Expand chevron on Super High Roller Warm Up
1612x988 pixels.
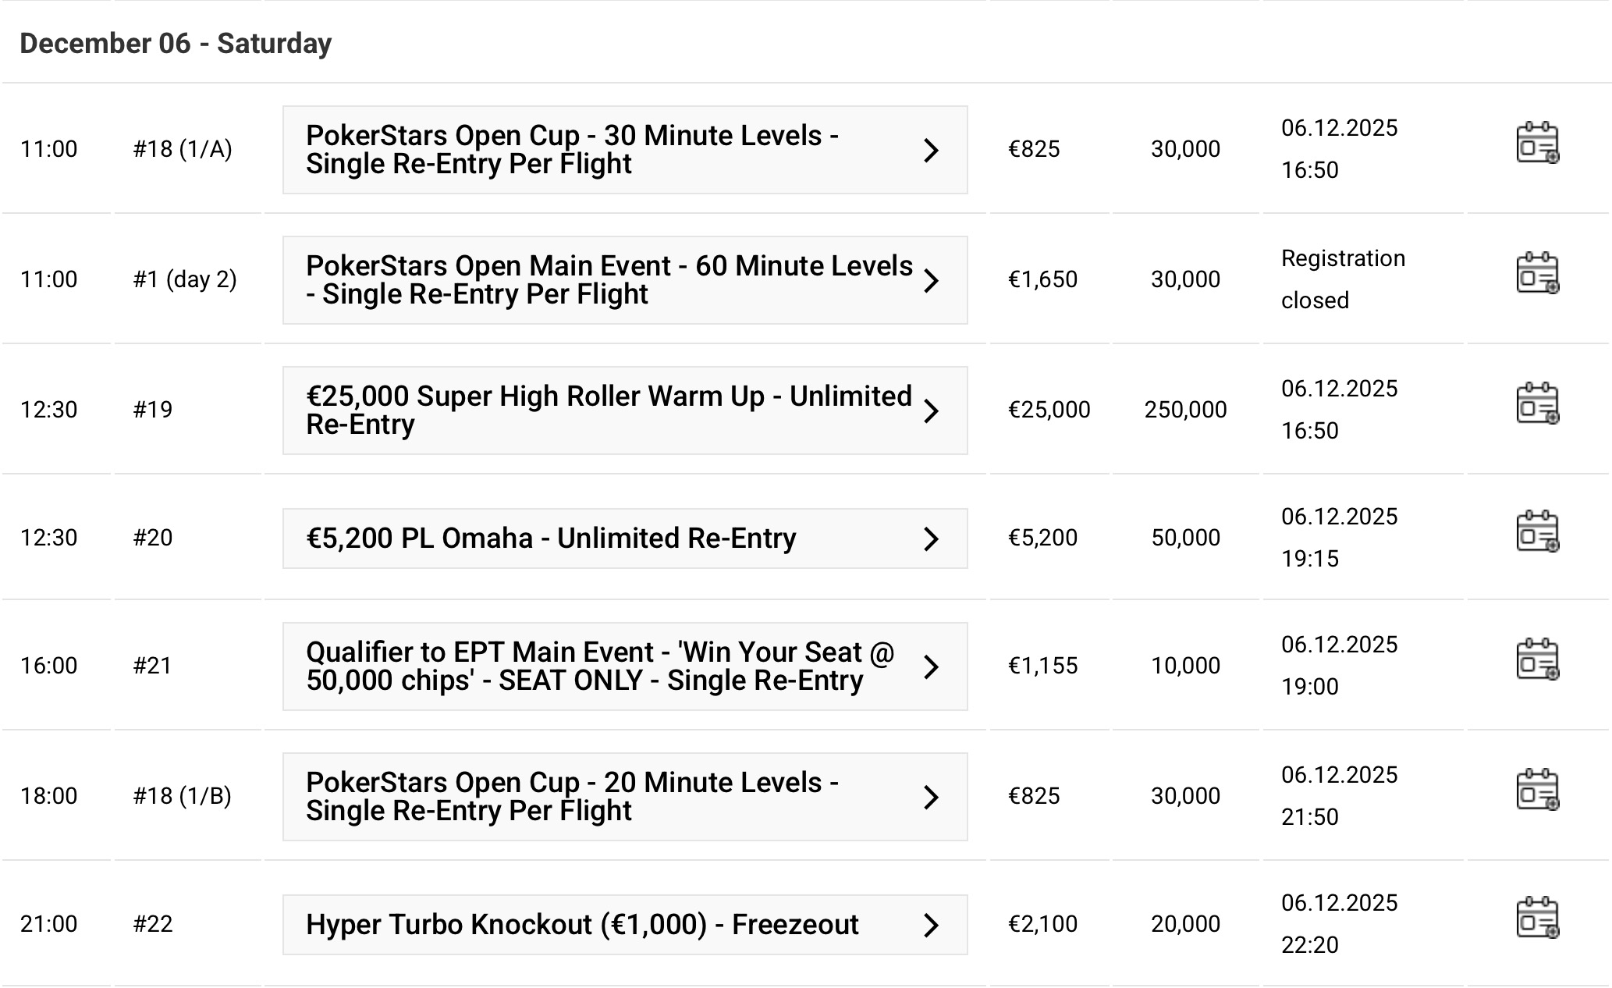pyautogui.click(x=930, y=410)
